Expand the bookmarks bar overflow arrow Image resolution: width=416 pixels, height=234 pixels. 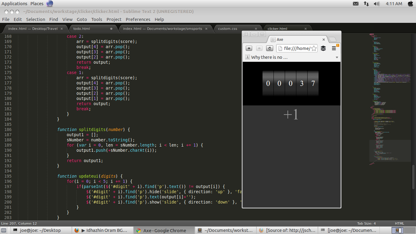(x=337, y=57)
